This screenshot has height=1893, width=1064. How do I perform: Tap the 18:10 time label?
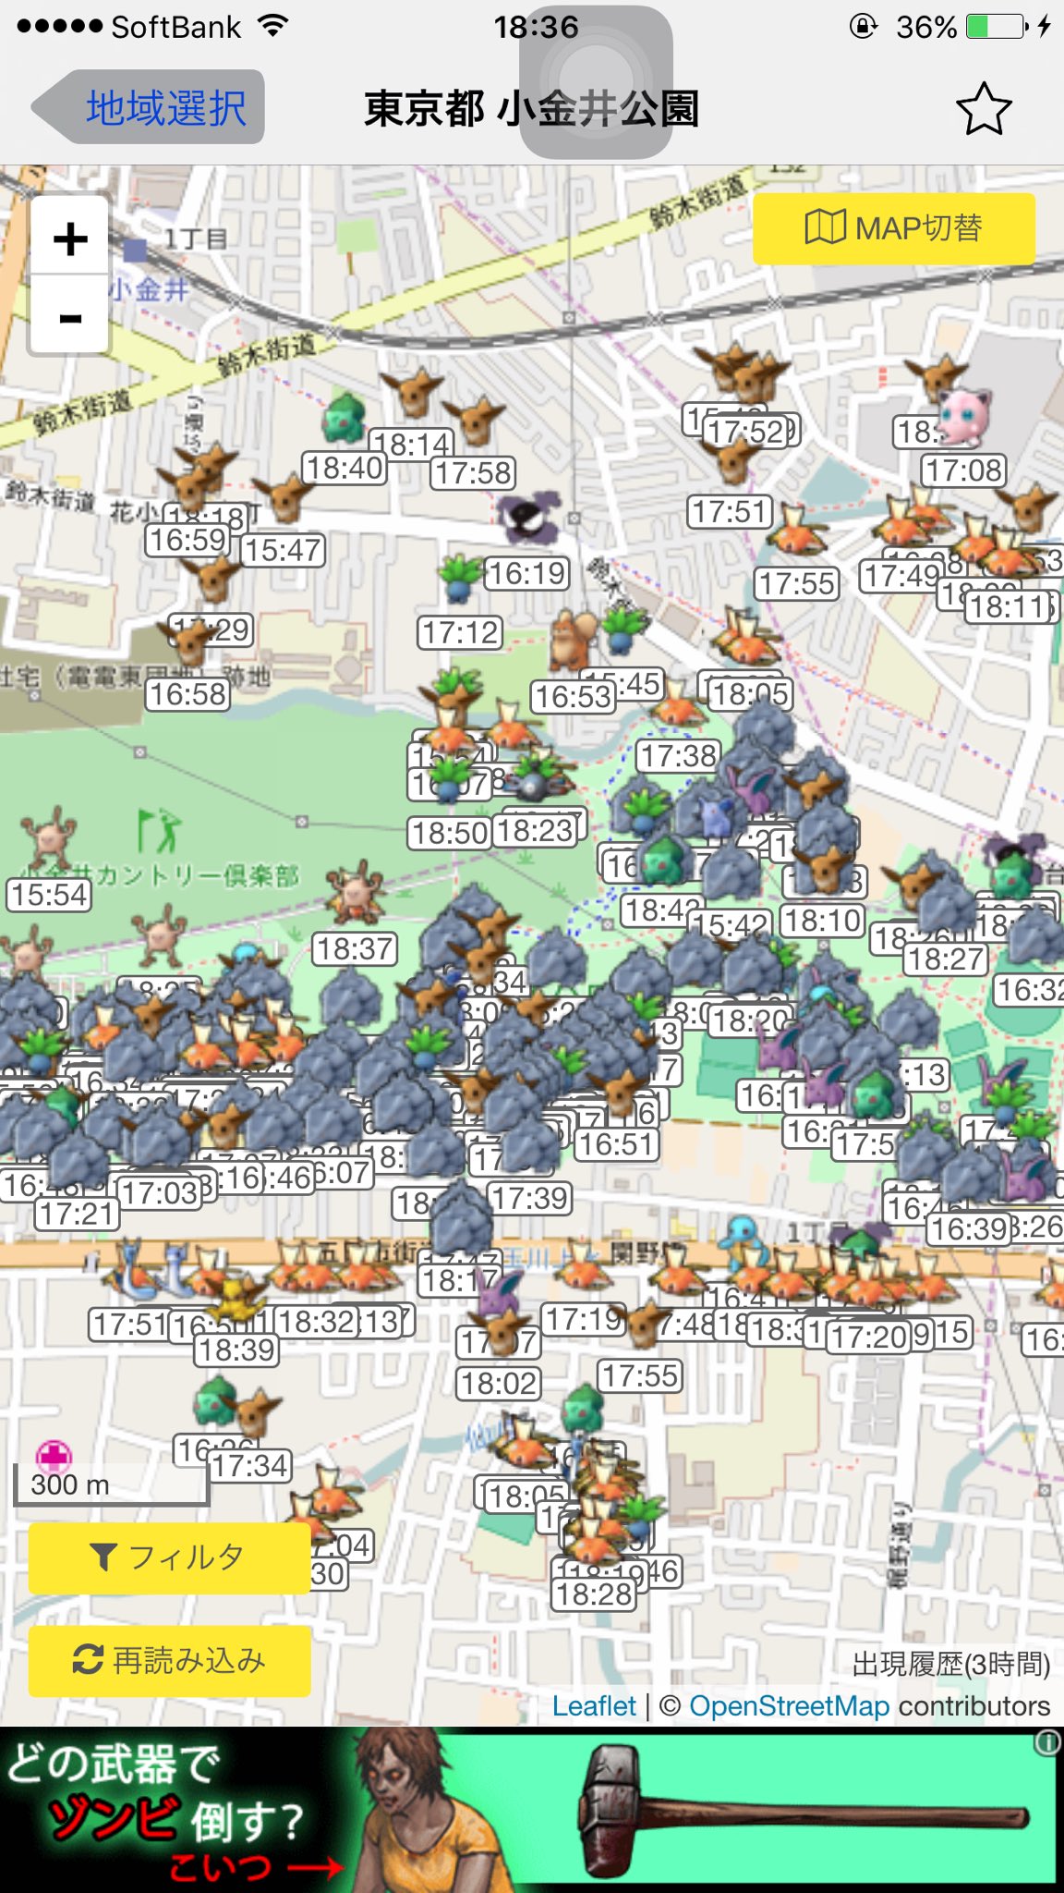point(823,922)
